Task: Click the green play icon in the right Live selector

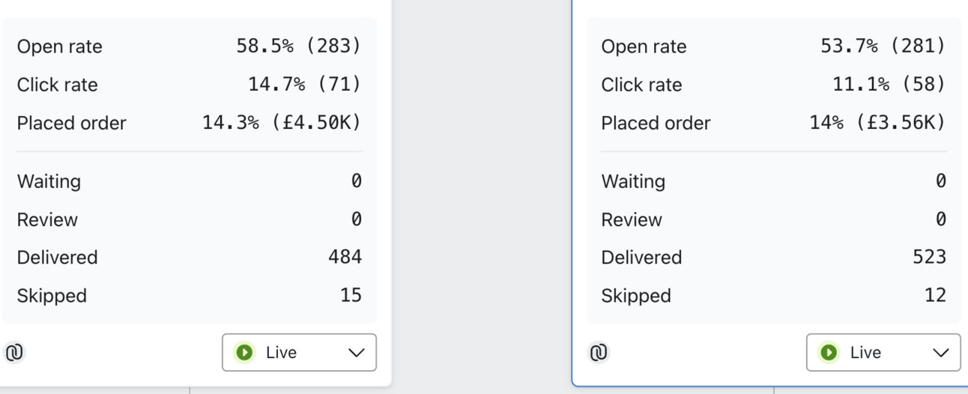Action: click(829, 352)
